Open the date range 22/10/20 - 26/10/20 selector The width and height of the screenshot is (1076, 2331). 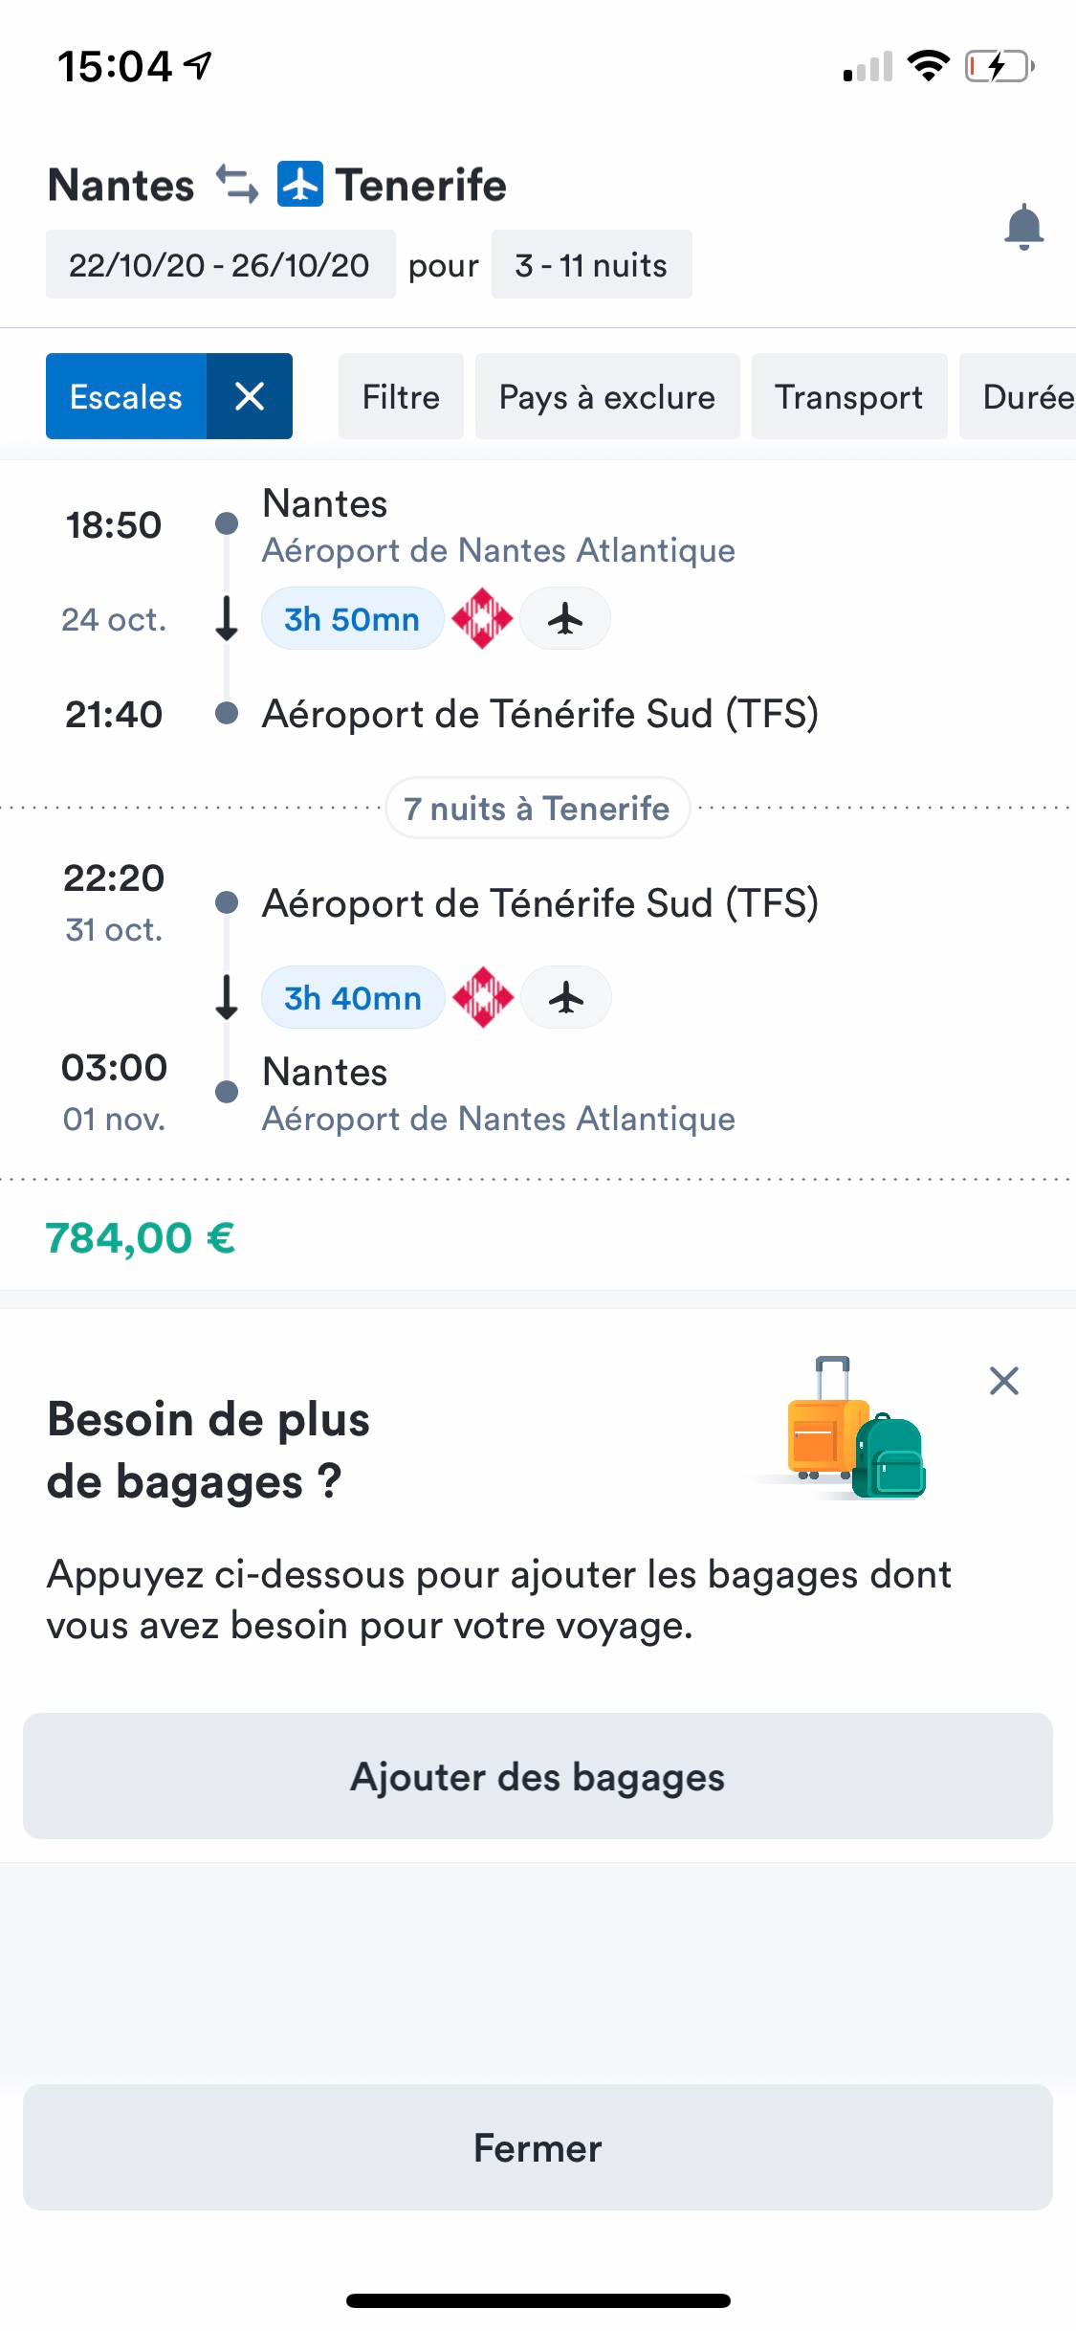pyautogui.click(x=220, y=265)
